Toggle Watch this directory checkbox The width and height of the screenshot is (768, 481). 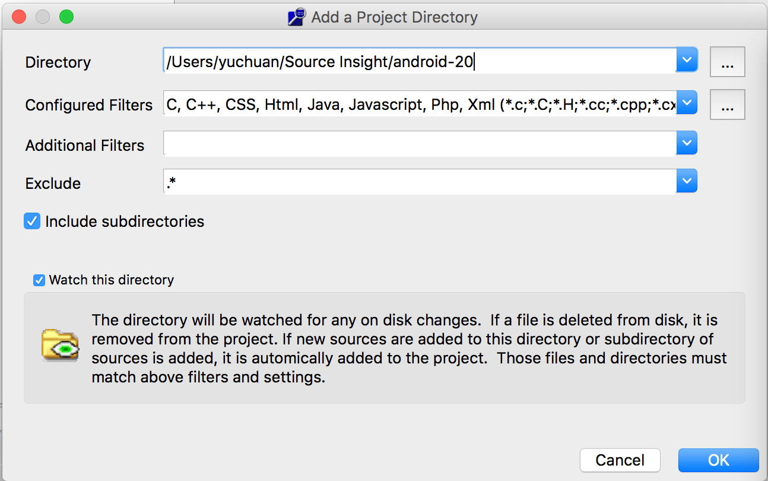pyautogui.click(x=39, y=280)
